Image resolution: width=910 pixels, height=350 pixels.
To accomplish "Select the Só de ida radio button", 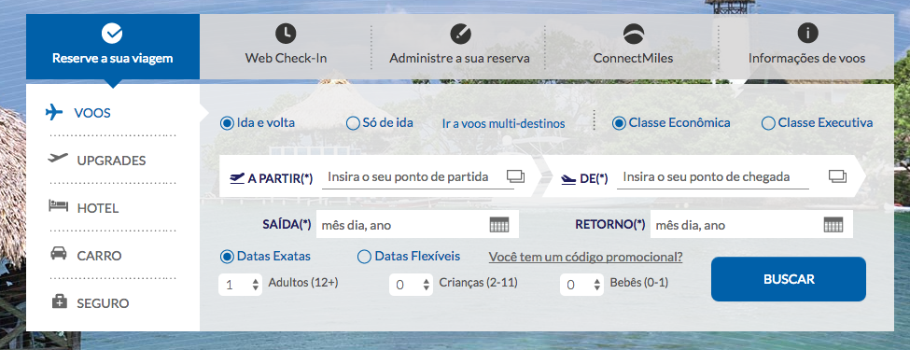I will click(x=353, y=123).
